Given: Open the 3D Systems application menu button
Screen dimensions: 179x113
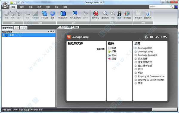Looking at the screenshot, I should [5, 5].
